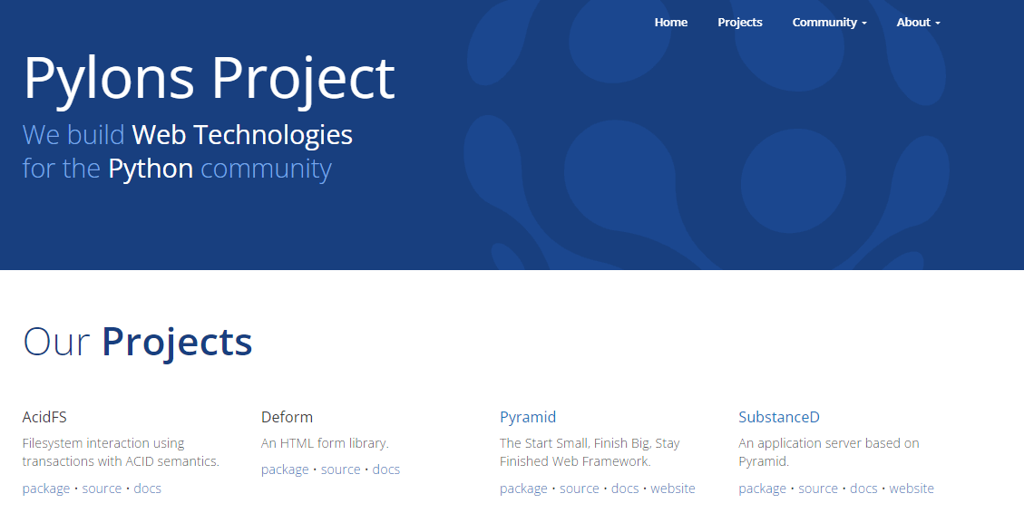The height and width of the screenshot is (513, 1024).
Task: Open Deform docs link
Action: 386,469
